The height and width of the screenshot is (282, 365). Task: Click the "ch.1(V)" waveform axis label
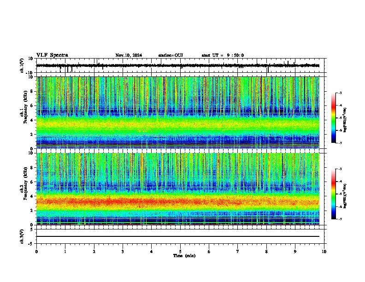(22, 65)
